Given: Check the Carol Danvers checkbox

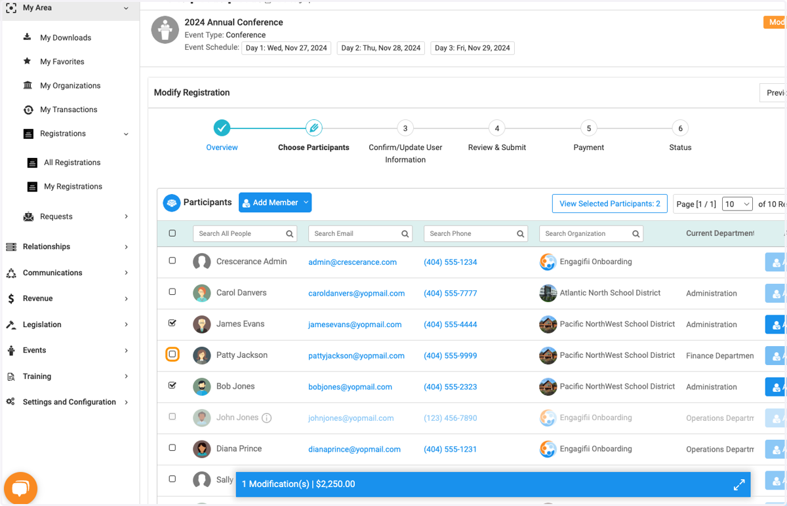Looking at the screenshot, I should coord(172,292).
